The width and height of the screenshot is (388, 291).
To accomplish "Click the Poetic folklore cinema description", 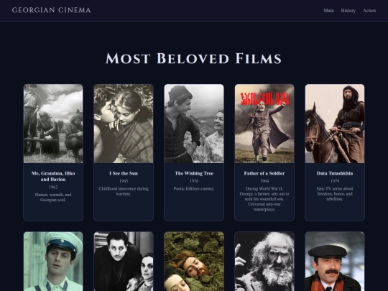I will [x=194, y=188].
